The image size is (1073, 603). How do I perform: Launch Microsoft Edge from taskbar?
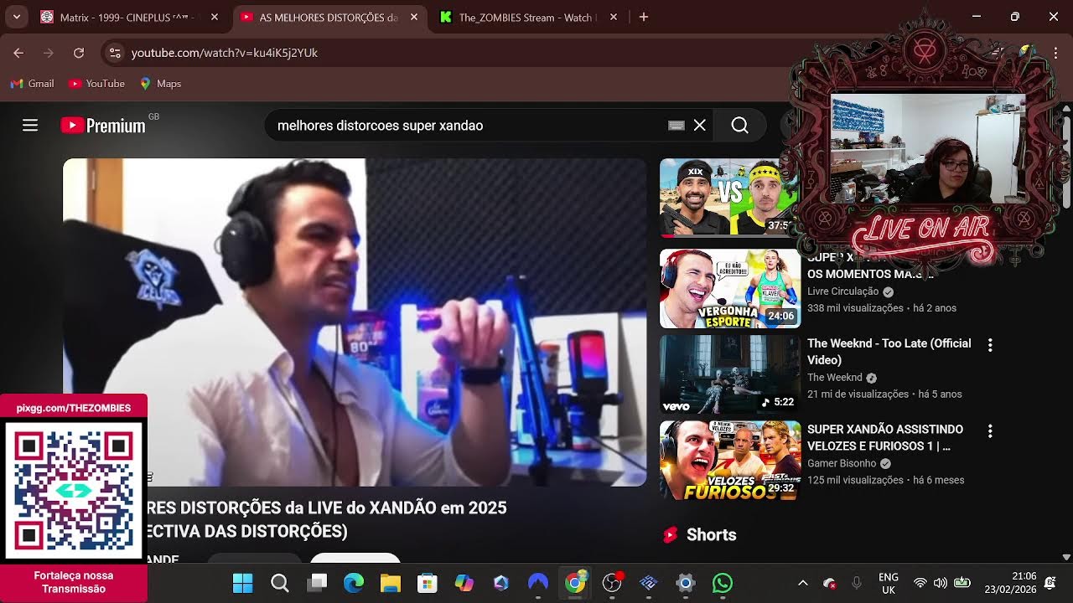tap(354, 583)
